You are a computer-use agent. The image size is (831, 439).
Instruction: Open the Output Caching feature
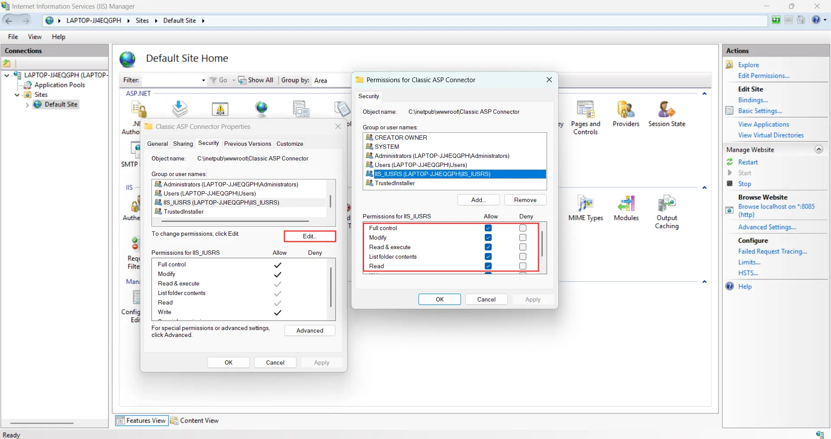[667, 212]
